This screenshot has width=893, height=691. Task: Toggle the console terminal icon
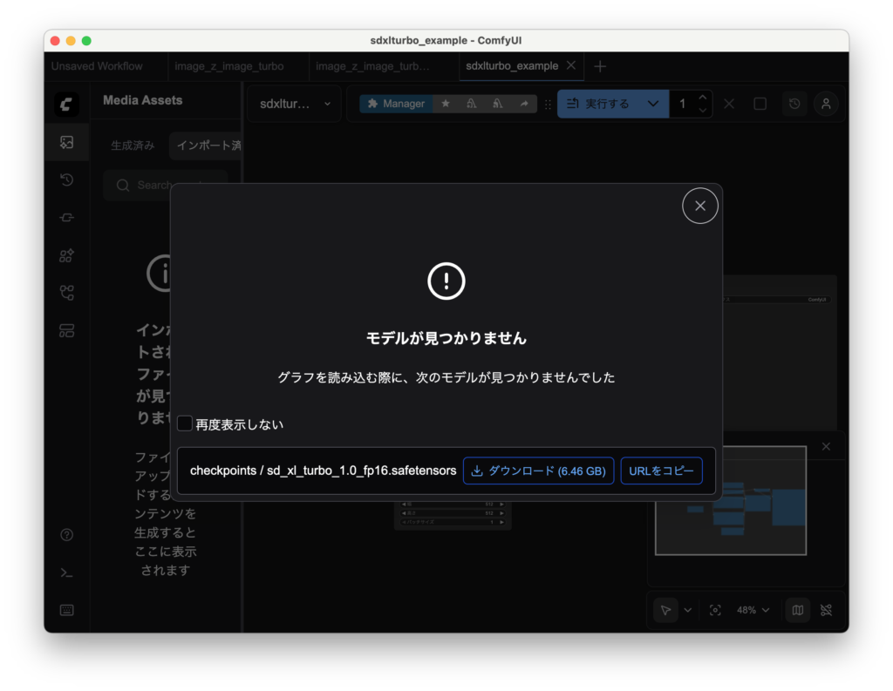pyautogui.click(x=67, y=572)
